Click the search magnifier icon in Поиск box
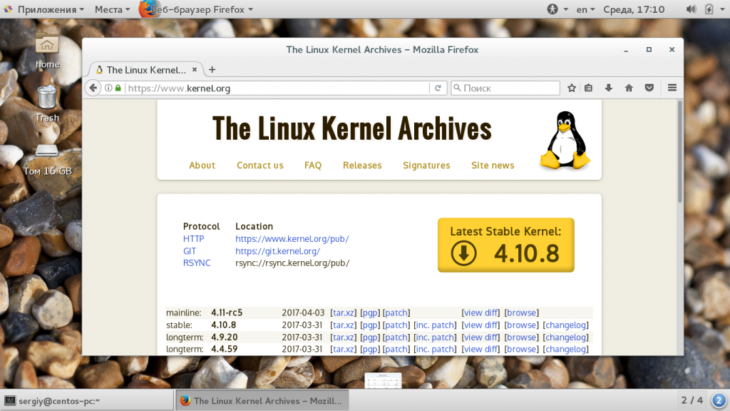The height and width of the screenshot is (411, 730). pyautogui.click(x=457, y=88)
